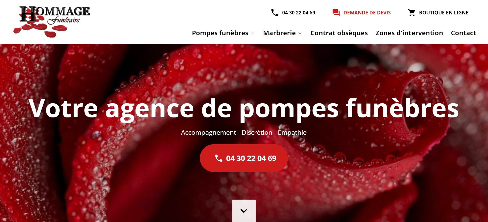This screenshot has width=488, height=222.
Task: Call using the red 04 30 22 04 69 button
Action: [x=244, y=158]
